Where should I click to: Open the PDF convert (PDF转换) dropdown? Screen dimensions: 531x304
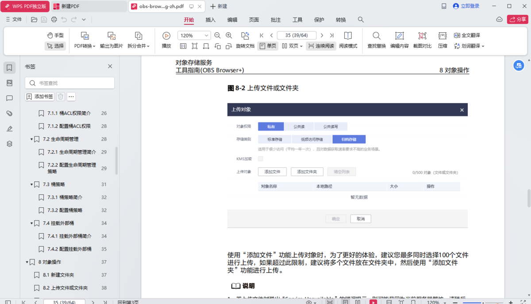tap(84, 39)
